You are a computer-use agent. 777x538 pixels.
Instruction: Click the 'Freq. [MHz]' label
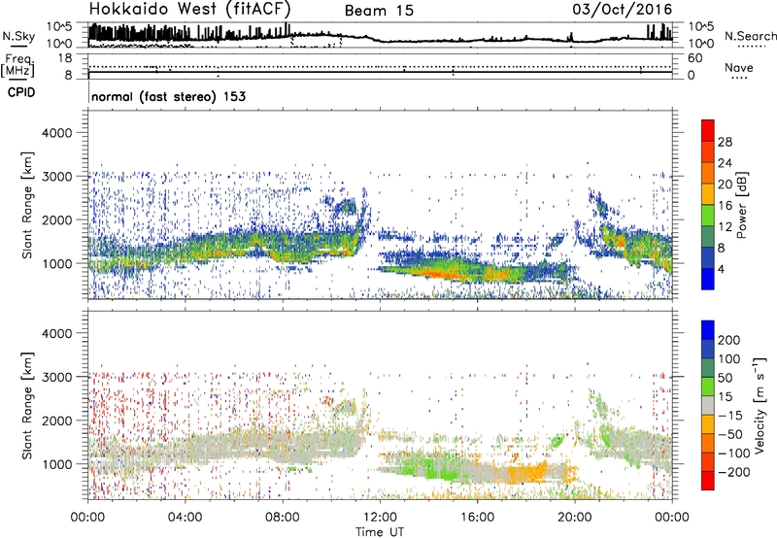pos(18,66)
